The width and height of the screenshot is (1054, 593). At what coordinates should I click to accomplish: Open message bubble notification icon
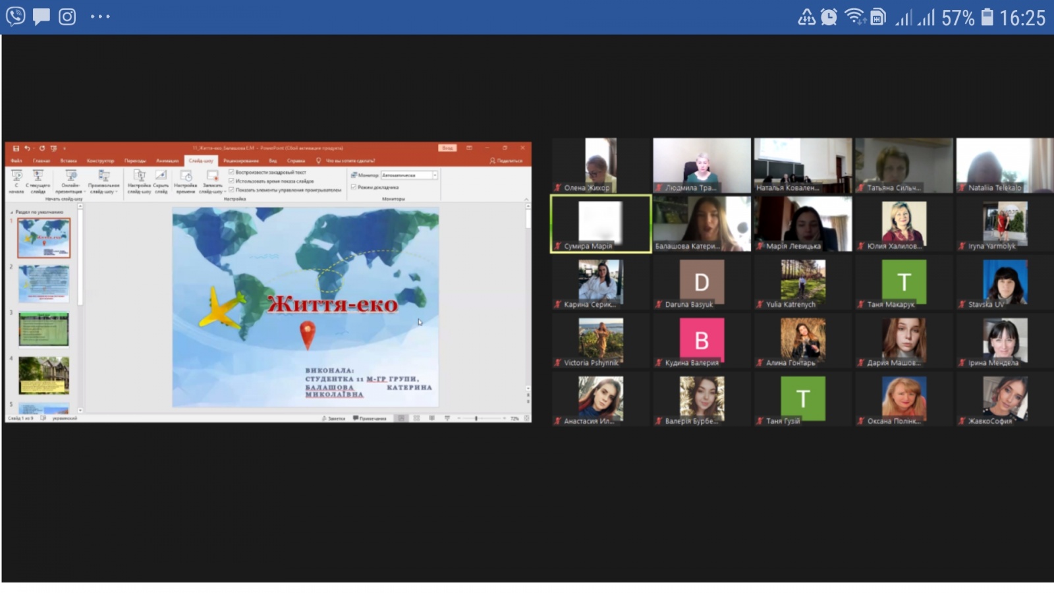[42, 16]
